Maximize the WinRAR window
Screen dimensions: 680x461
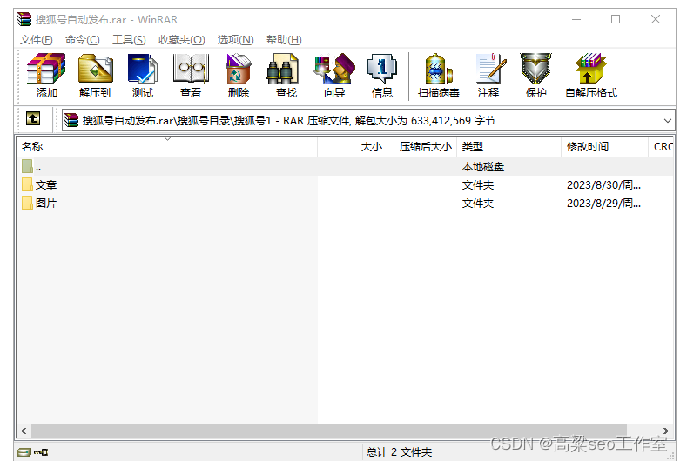click(x=616, y=19)
